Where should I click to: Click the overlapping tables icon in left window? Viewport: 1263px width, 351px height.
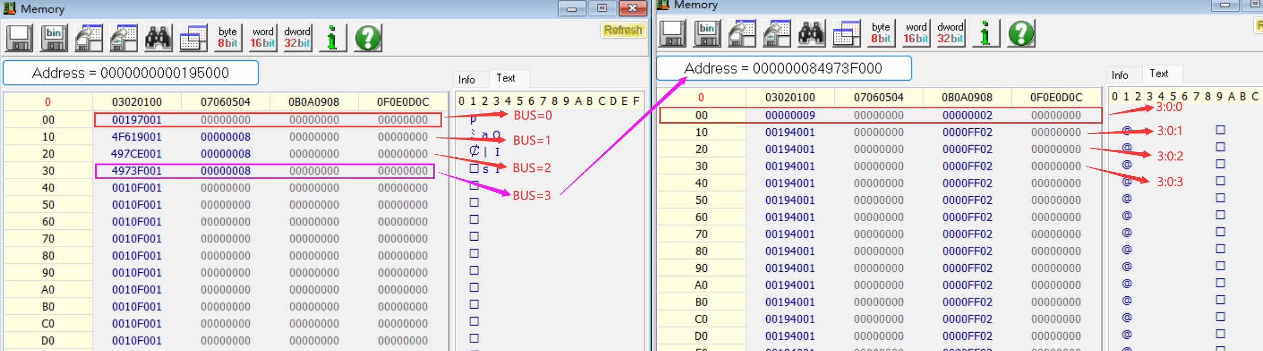tap(193, 38)
